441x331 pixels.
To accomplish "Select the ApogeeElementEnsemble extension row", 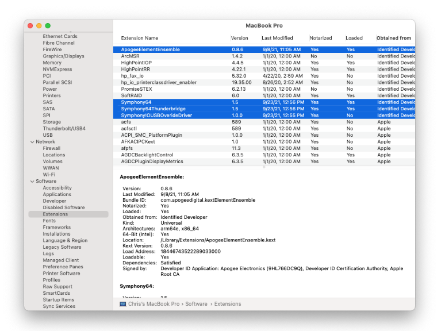I will [x=264, y=49].
